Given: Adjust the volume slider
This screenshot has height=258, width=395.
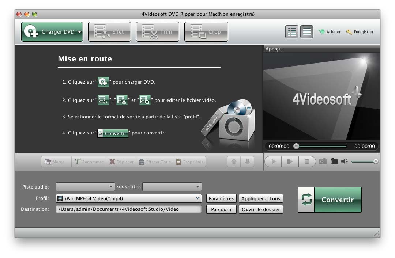Looking at the screenshot, I should [x=364, y=162].
